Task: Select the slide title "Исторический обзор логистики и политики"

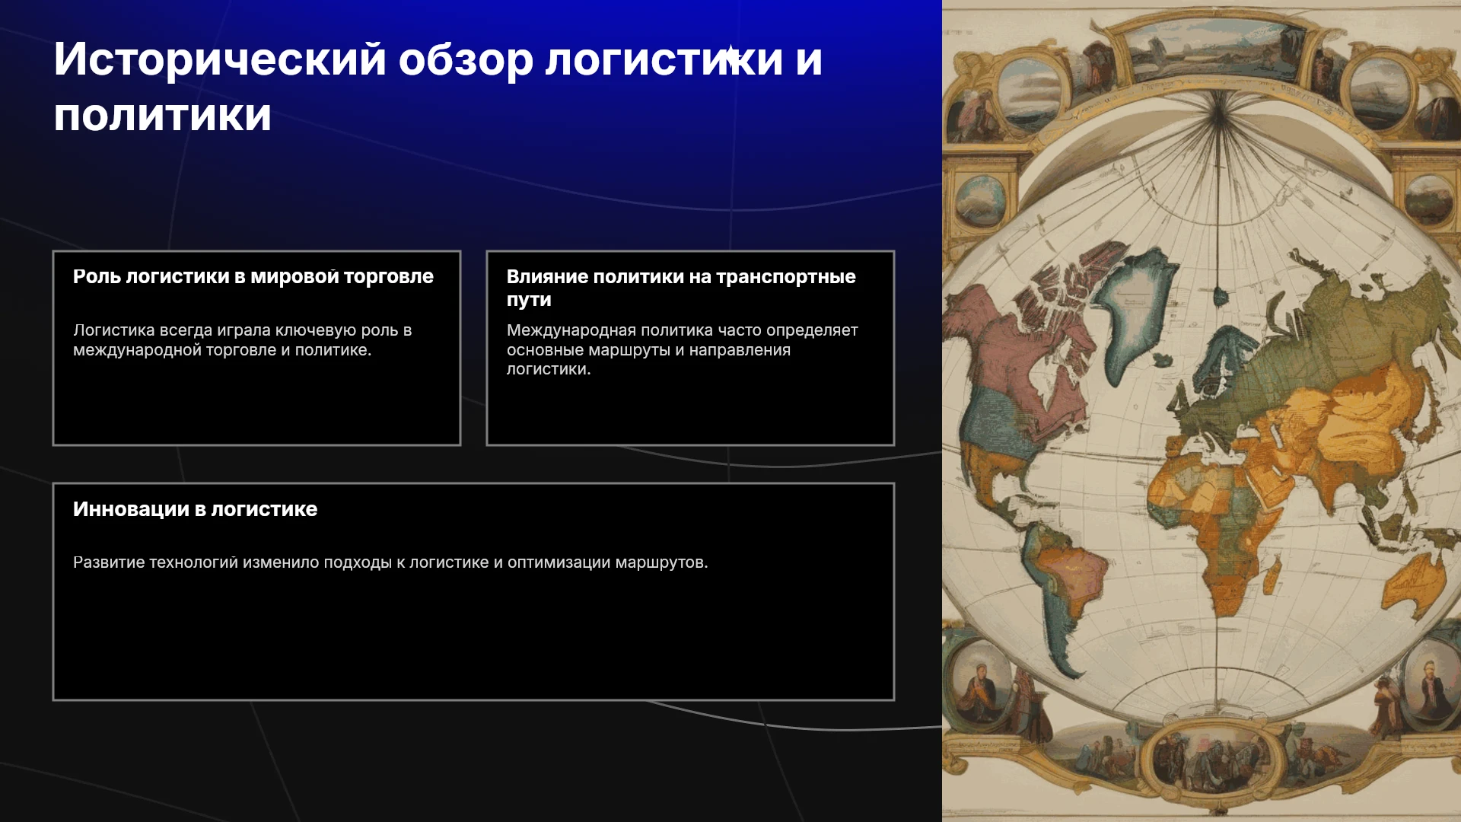Action: (438, 87)
